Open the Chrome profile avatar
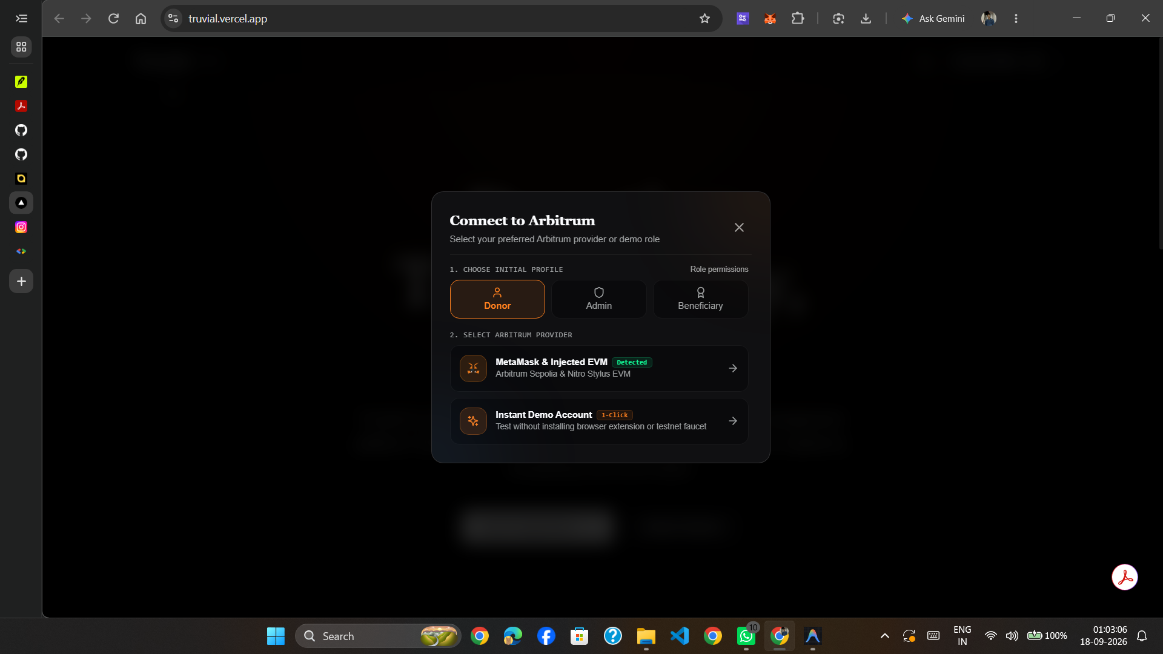 tap(989, 19)
